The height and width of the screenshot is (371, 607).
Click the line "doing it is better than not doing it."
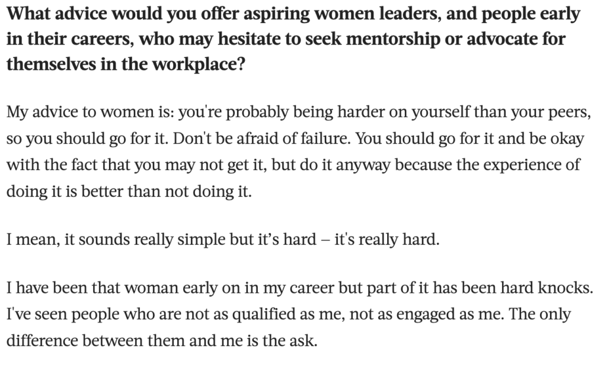(129, 191)
